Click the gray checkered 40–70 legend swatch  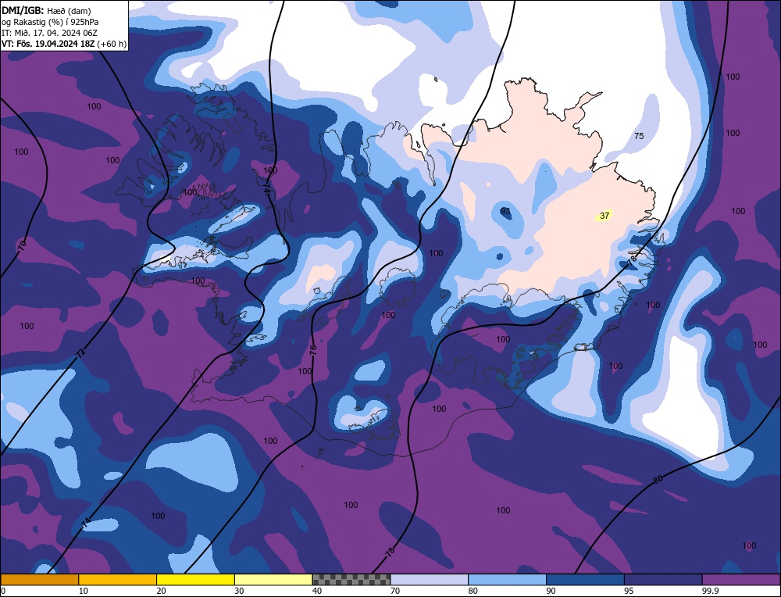point(351,580)
